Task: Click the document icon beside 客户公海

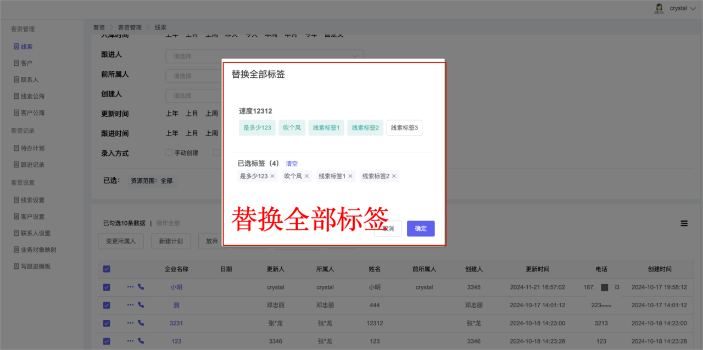Action: pyautogui.click(x=16, y=112)
